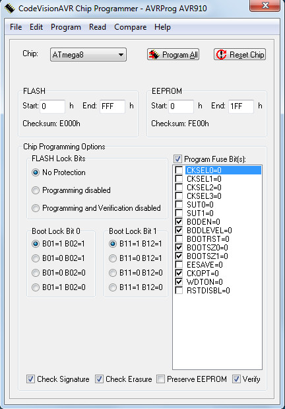Click the CodeVisionAVR title bar chip icon
This screenshot has height=409, width=285.
(10, 9)
